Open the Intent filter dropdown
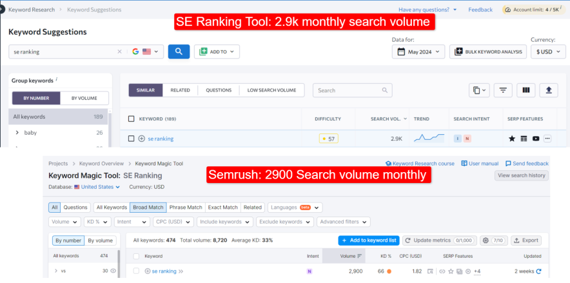The width and height of the screenshot is (570, 283). point(132,222)
